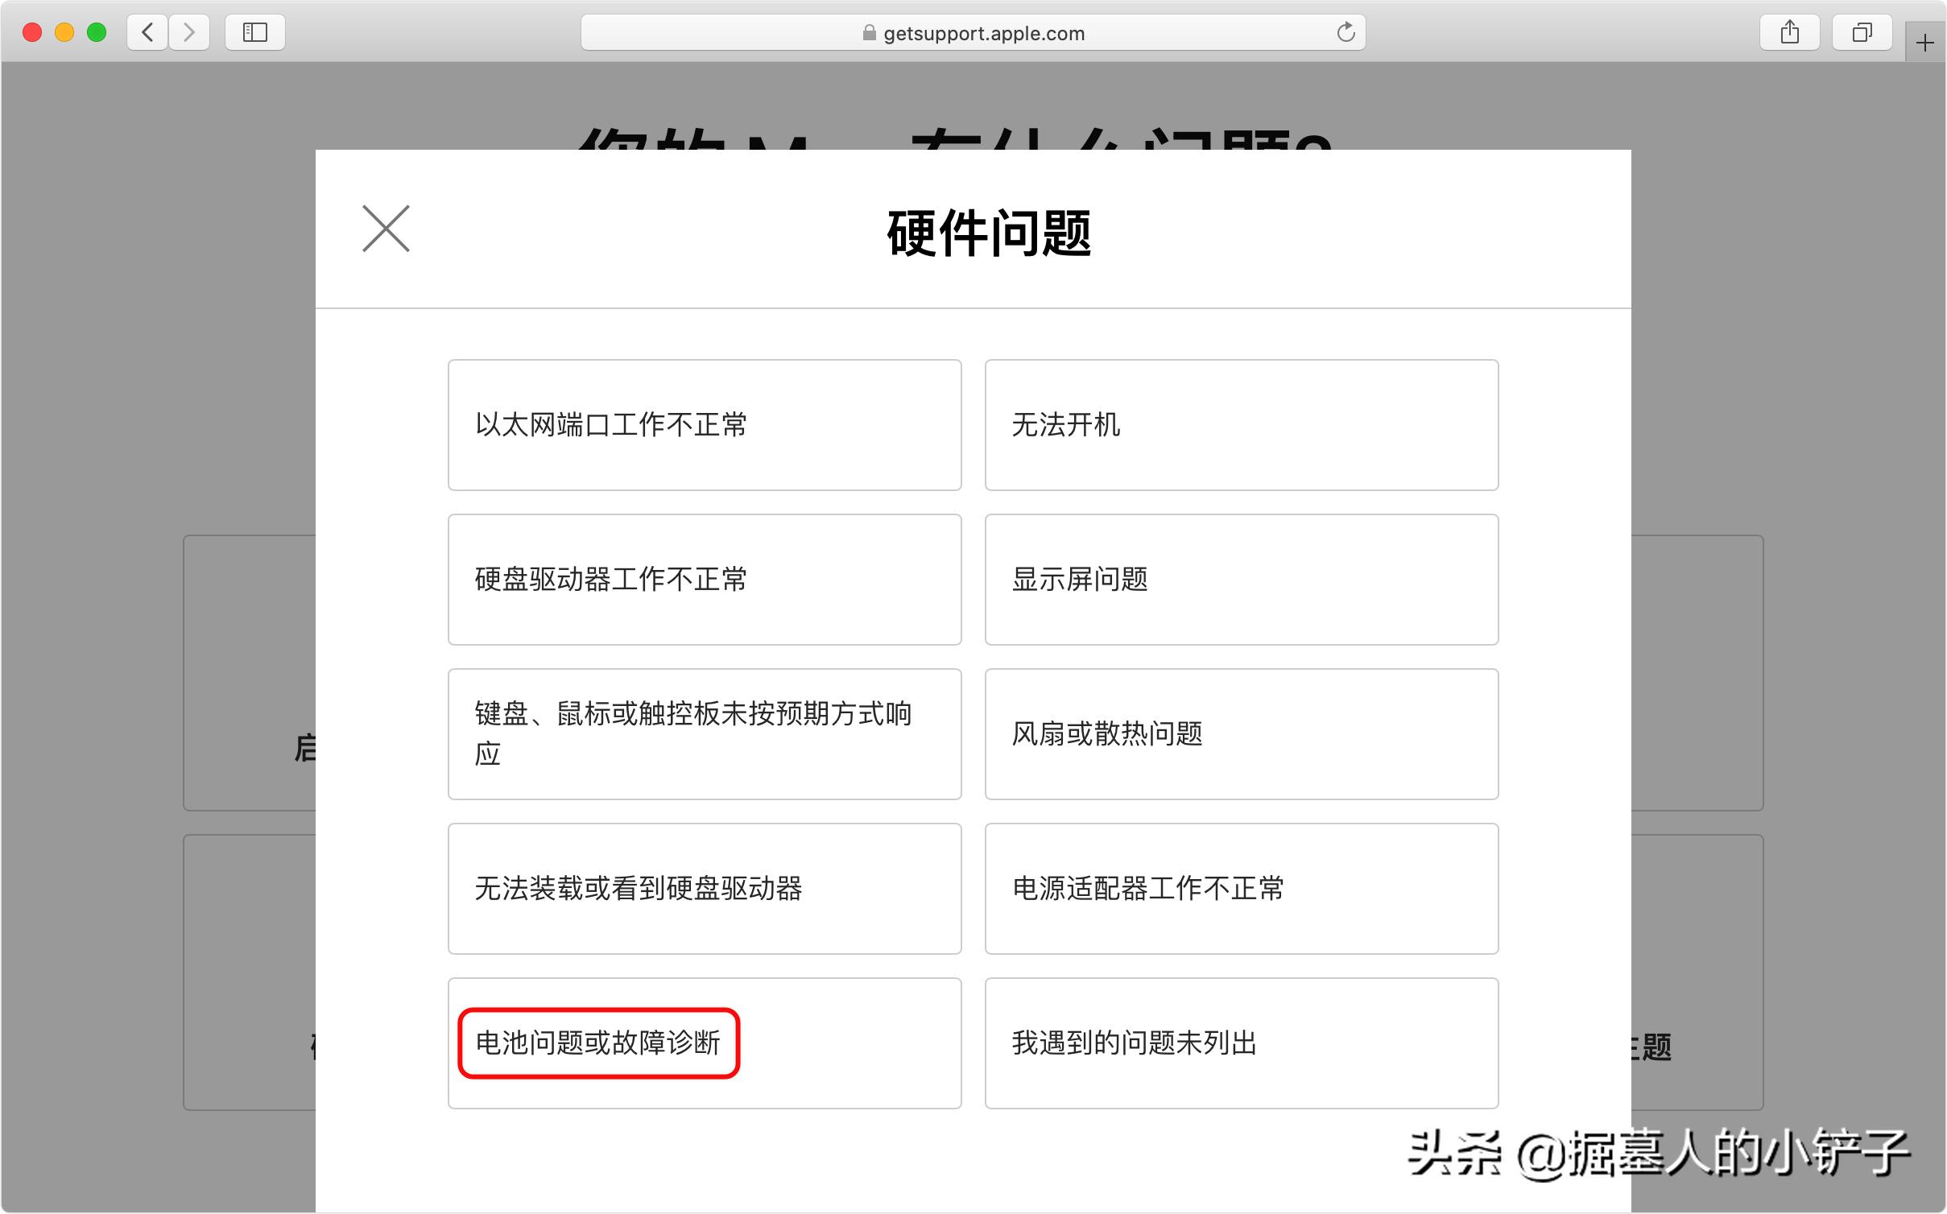Select 显示屏问题 option
Screen dimensions: 1947x1214
click(x=1240, y=579)
